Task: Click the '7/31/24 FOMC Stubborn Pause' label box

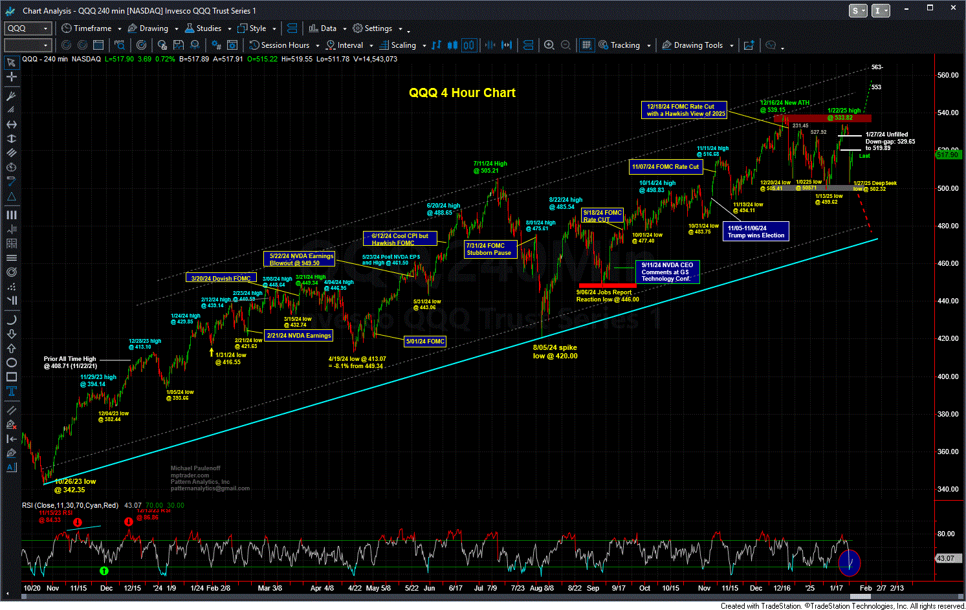Action: point(490,249)
